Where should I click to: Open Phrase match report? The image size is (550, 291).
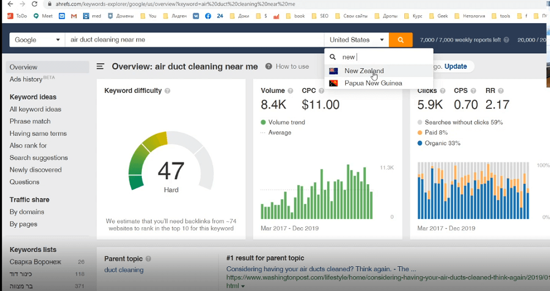pos(30,121)
